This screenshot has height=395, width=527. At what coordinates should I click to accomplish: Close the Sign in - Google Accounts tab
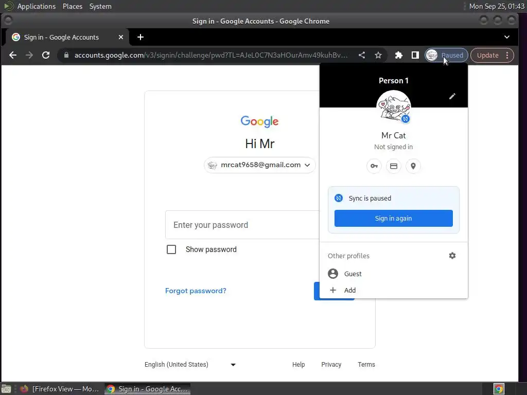point(120,37)
